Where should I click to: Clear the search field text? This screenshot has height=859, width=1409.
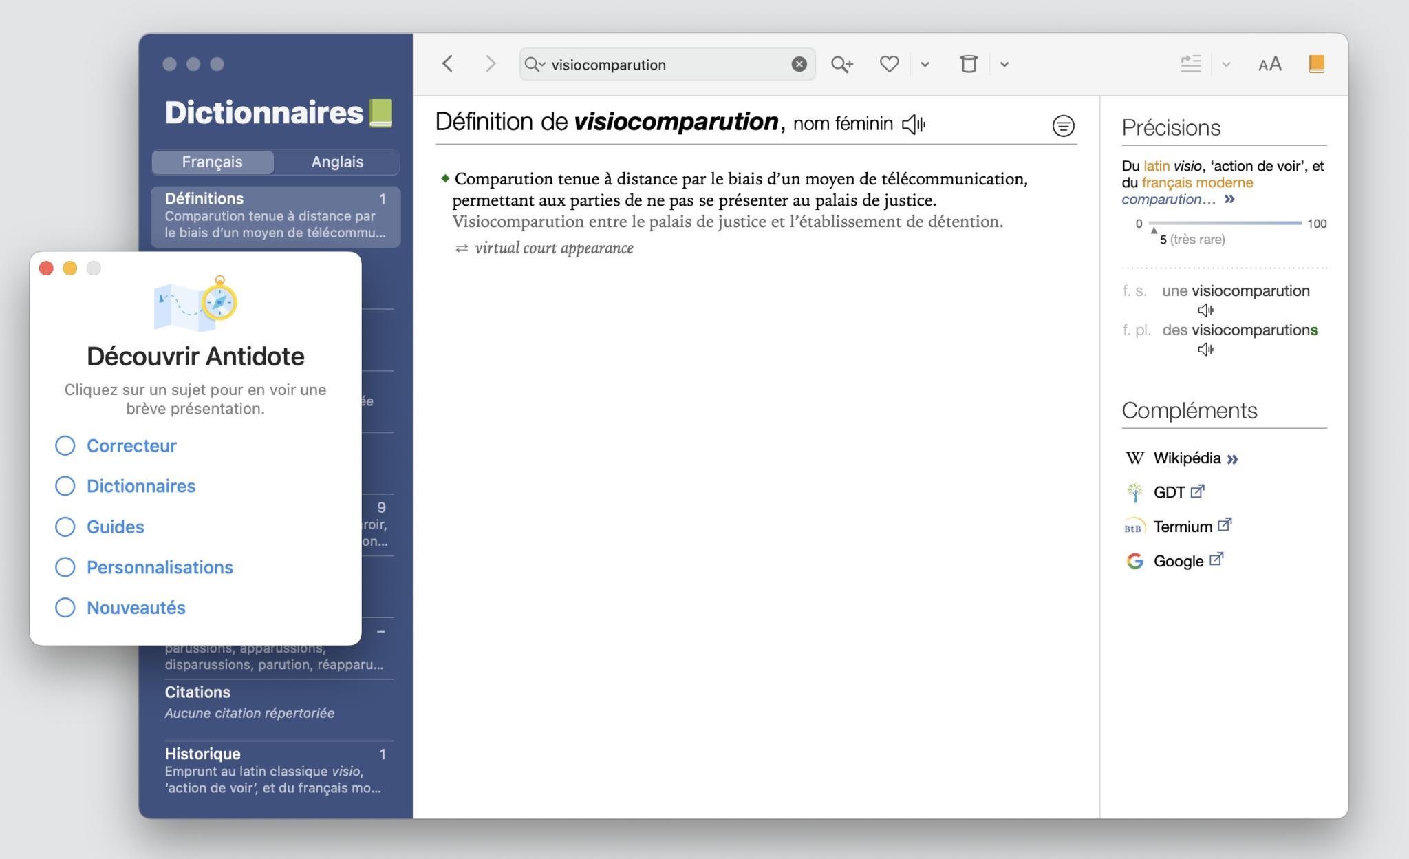tap(799, 64)
